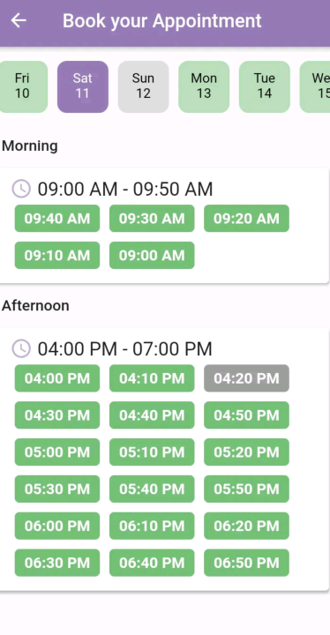Image resolution: width=330 pixels, height=635 pixels.
Task: Select the 06:00 PM appointment
Action: click(57, 526)
